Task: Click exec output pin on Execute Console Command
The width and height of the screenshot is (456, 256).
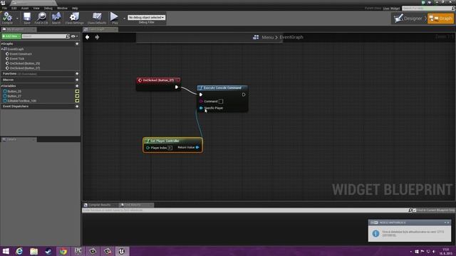Action: pyautogui.click(x=244, y=95)
